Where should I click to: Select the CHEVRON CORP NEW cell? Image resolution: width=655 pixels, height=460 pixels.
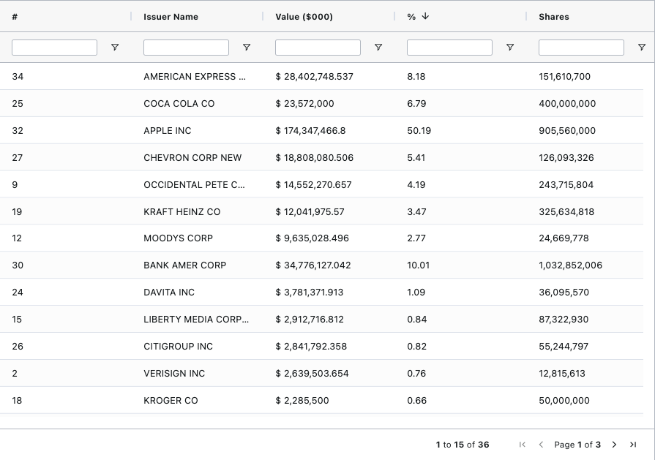192,158
